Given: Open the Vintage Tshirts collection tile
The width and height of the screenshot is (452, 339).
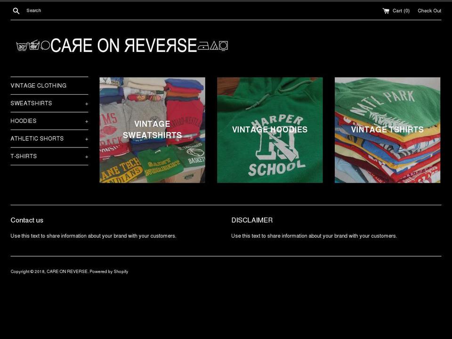Looking at the screenshot, I should pos(387,130).
